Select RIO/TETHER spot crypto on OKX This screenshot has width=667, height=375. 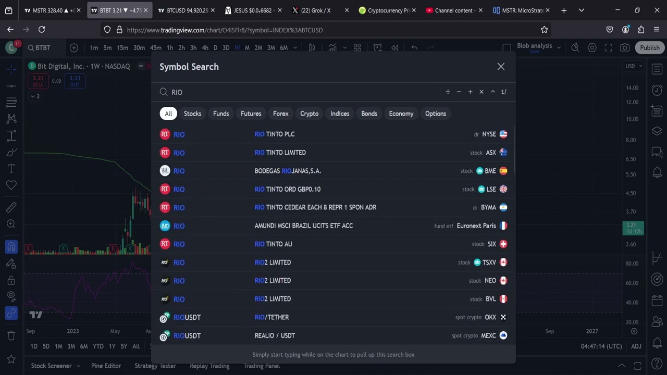333,317
